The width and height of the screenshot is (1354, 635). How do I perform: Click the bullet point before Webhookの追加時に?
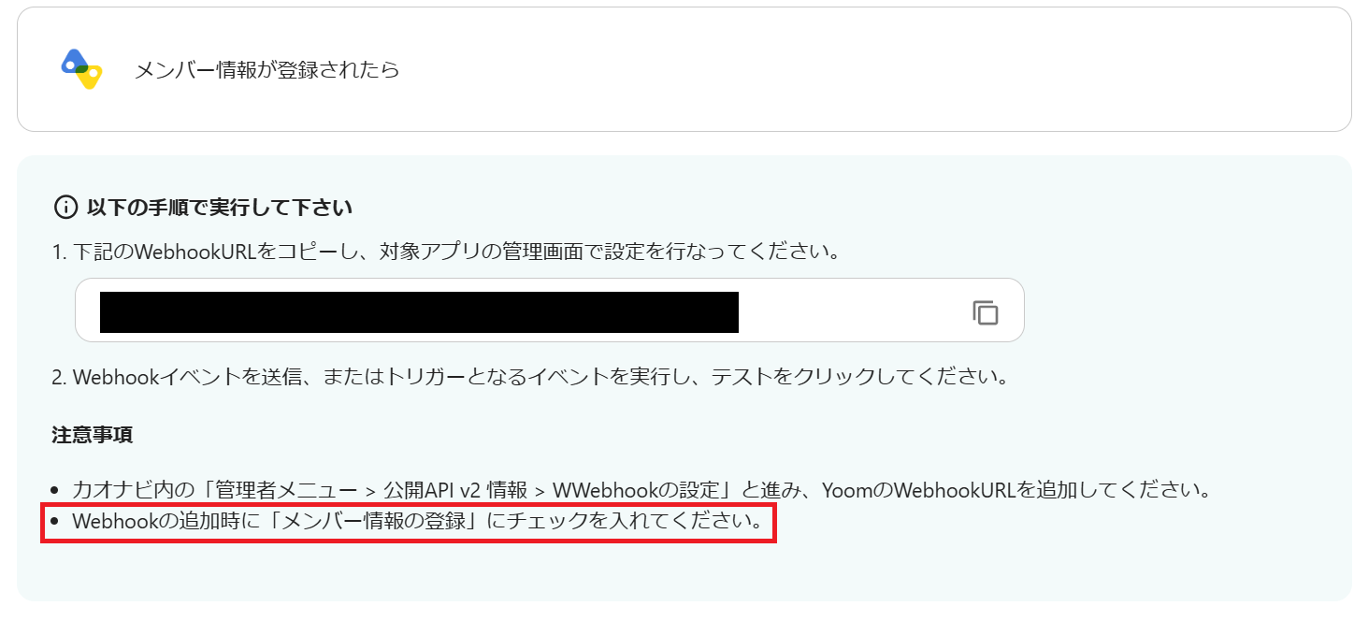click(58, 523)
